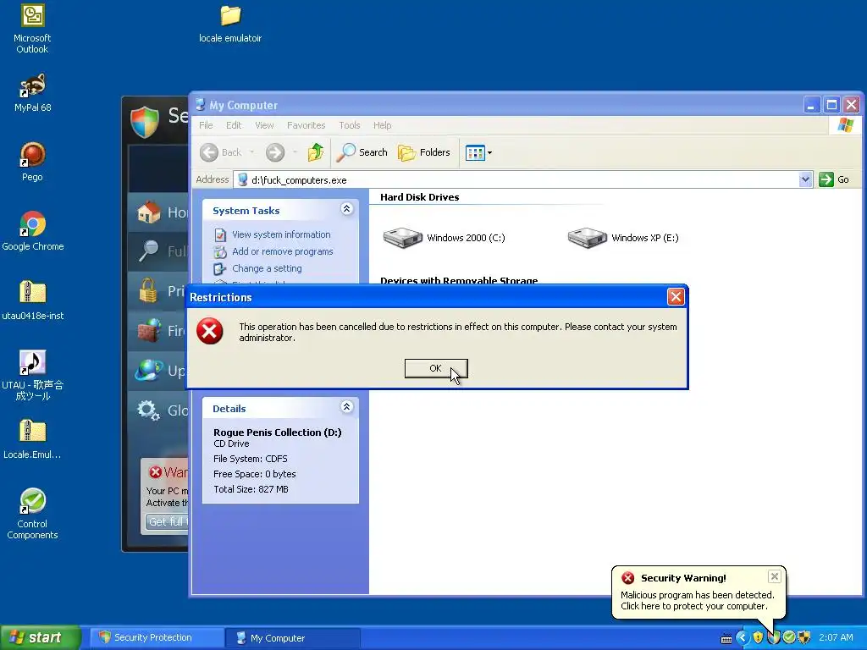Collapse the System Tasks panel
Viewport: 867px width, 650px height.
pos(346,209)
